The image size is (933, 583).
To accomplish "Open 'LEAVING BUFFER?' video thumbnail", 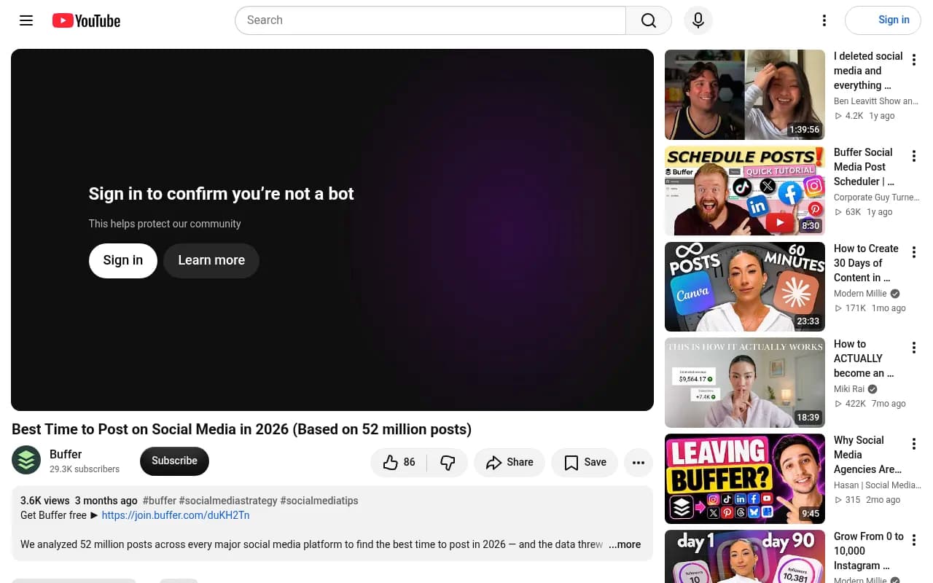I will point(745,479).
